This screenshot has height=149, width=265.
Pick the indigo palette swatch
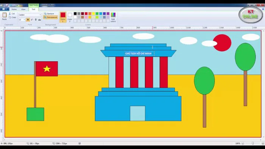104,14
